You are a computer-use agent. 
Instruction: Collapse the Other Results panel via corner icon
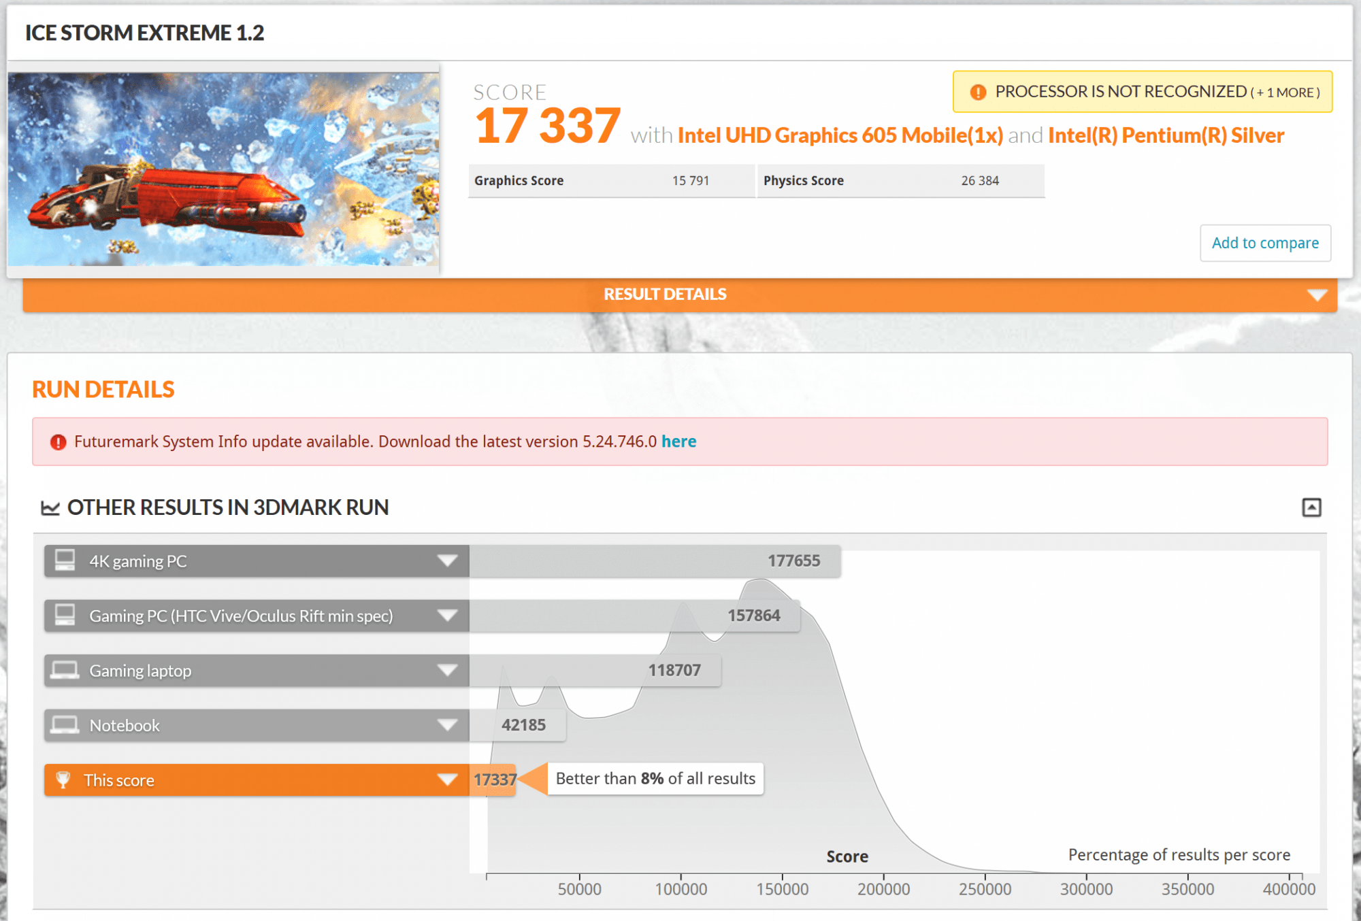coord(1311,507)
